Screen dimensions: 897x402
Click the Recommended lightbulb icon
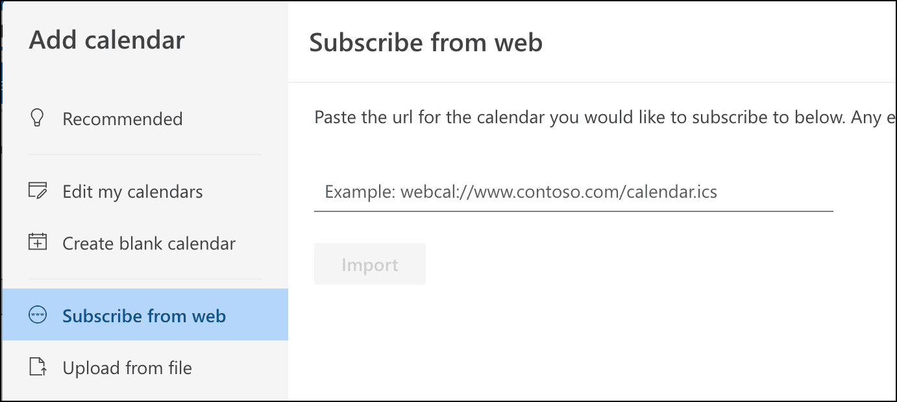coord(38,118)
